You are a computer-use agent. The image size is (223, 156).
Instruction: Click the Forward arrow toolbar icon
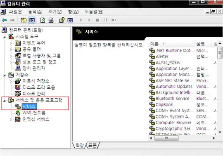coord(12,20)
